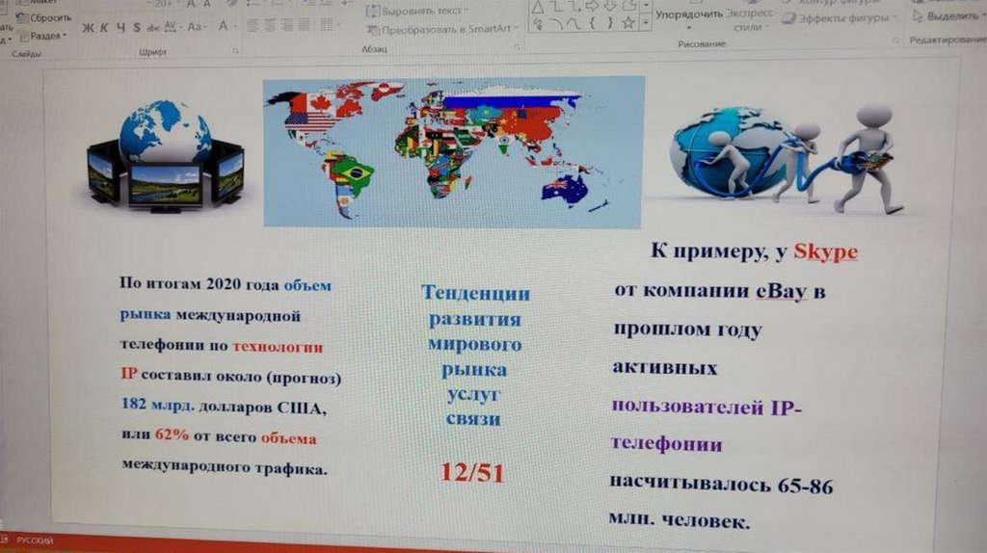Toggle underline formatting (Ч)
Screen dimensions: 987x553
(120, 28)
